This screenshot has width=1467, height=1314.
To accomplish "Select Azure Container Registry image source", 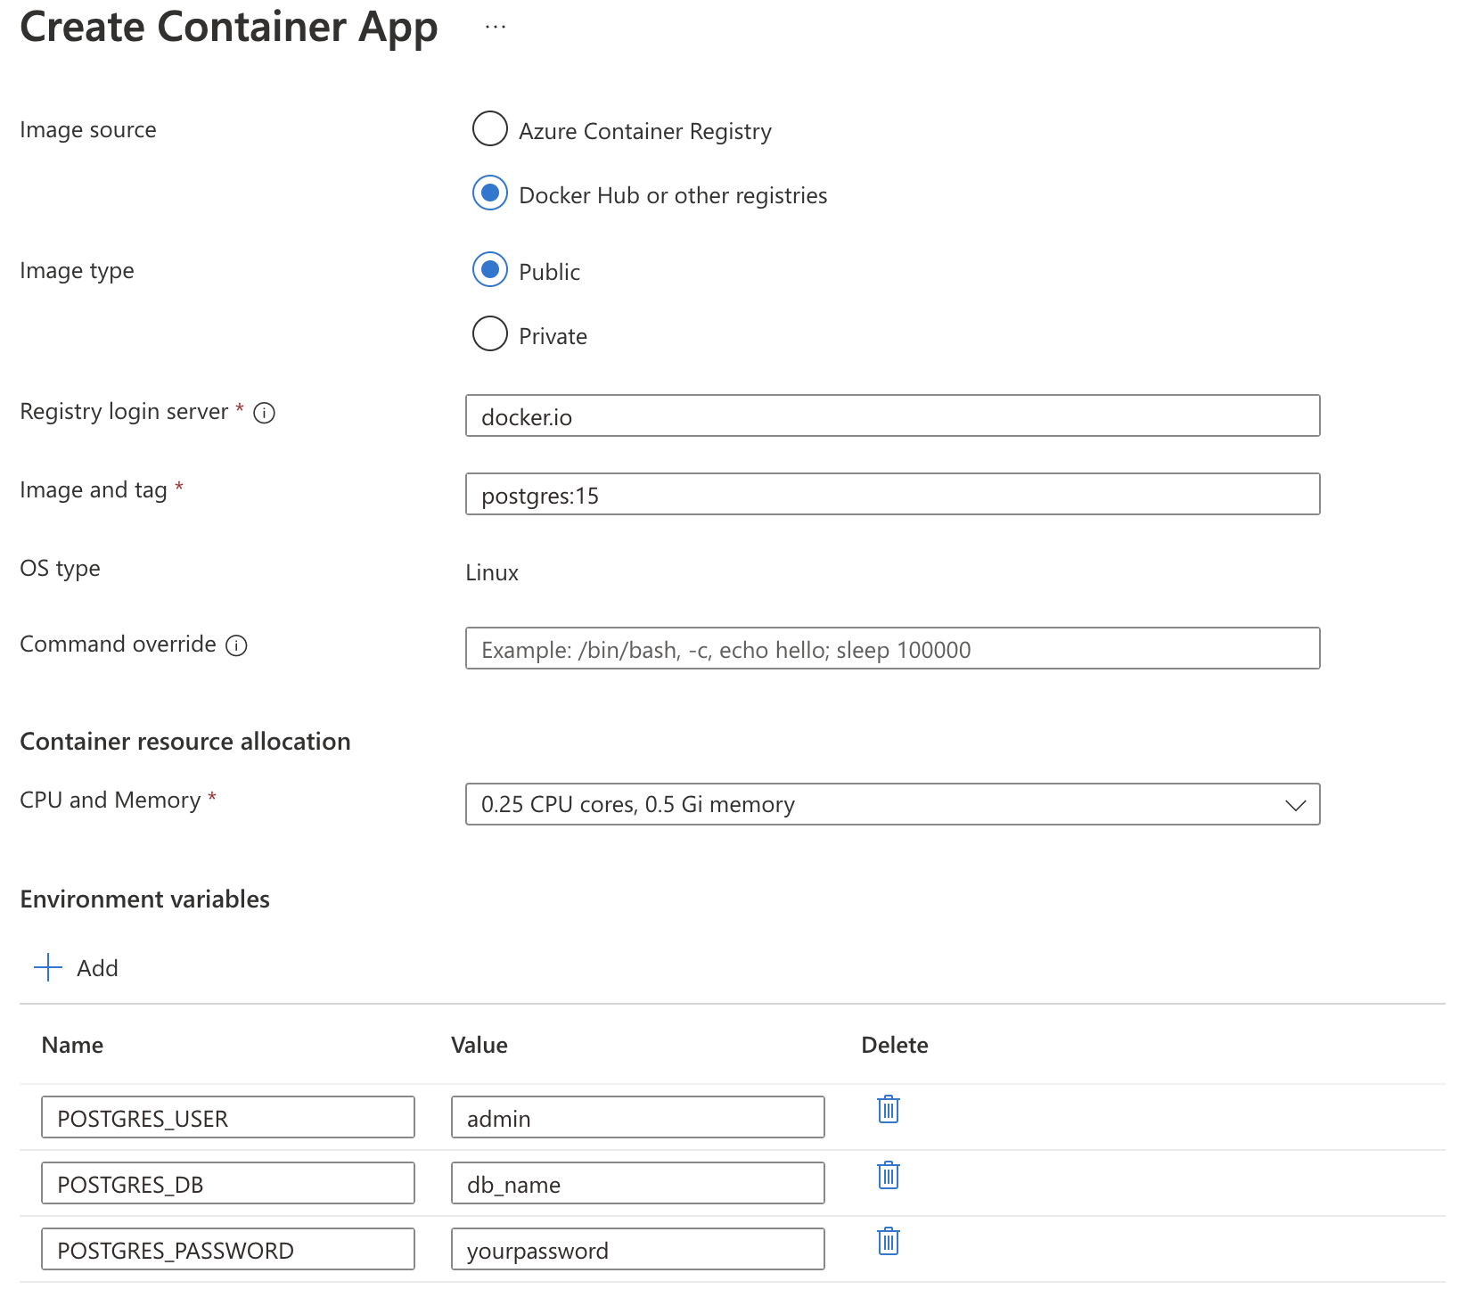I will (490, 128).
